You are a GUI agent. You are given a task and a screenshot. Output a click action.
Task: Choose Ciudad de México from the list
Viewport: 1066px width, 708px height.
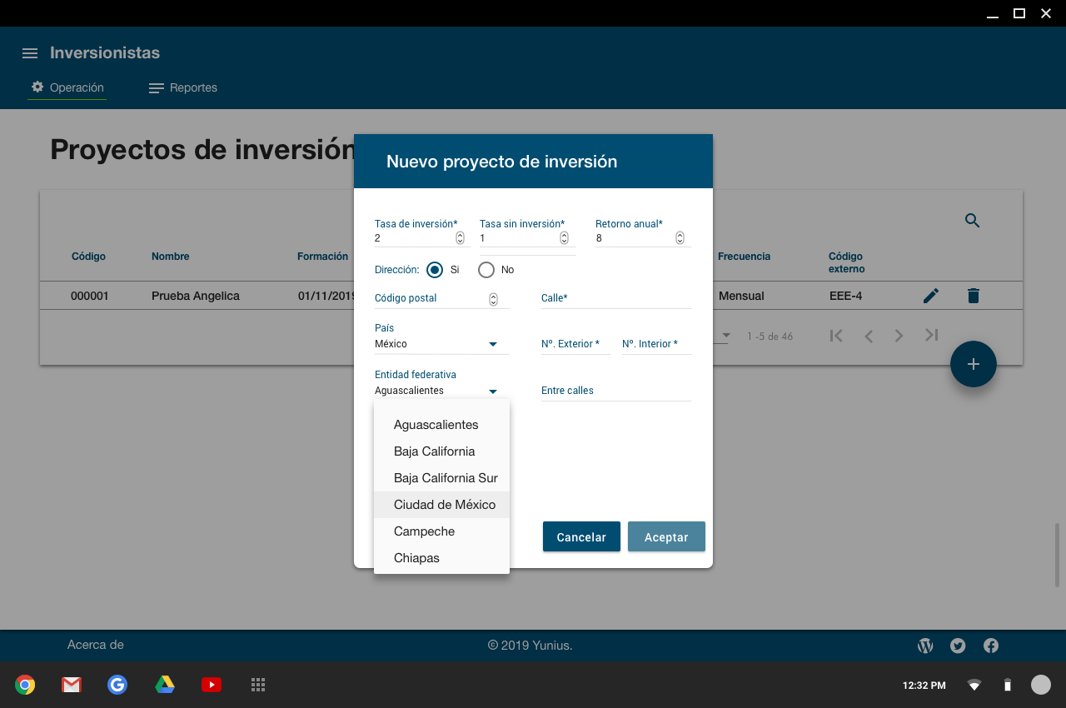(444, 505)
